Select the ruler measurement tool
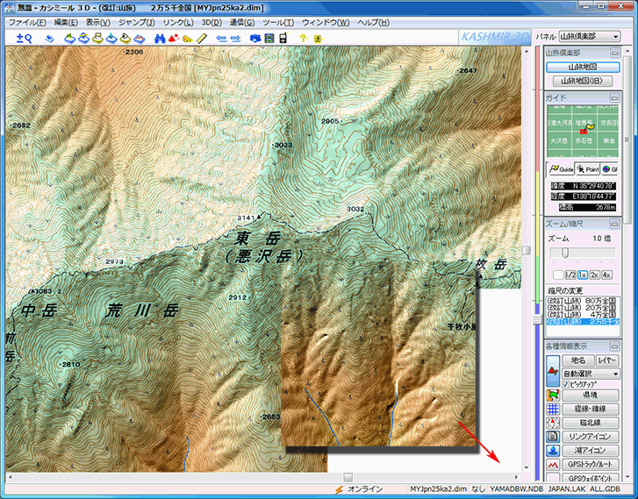The width and height of the screenshot is (638, 499). click(203, 39)
